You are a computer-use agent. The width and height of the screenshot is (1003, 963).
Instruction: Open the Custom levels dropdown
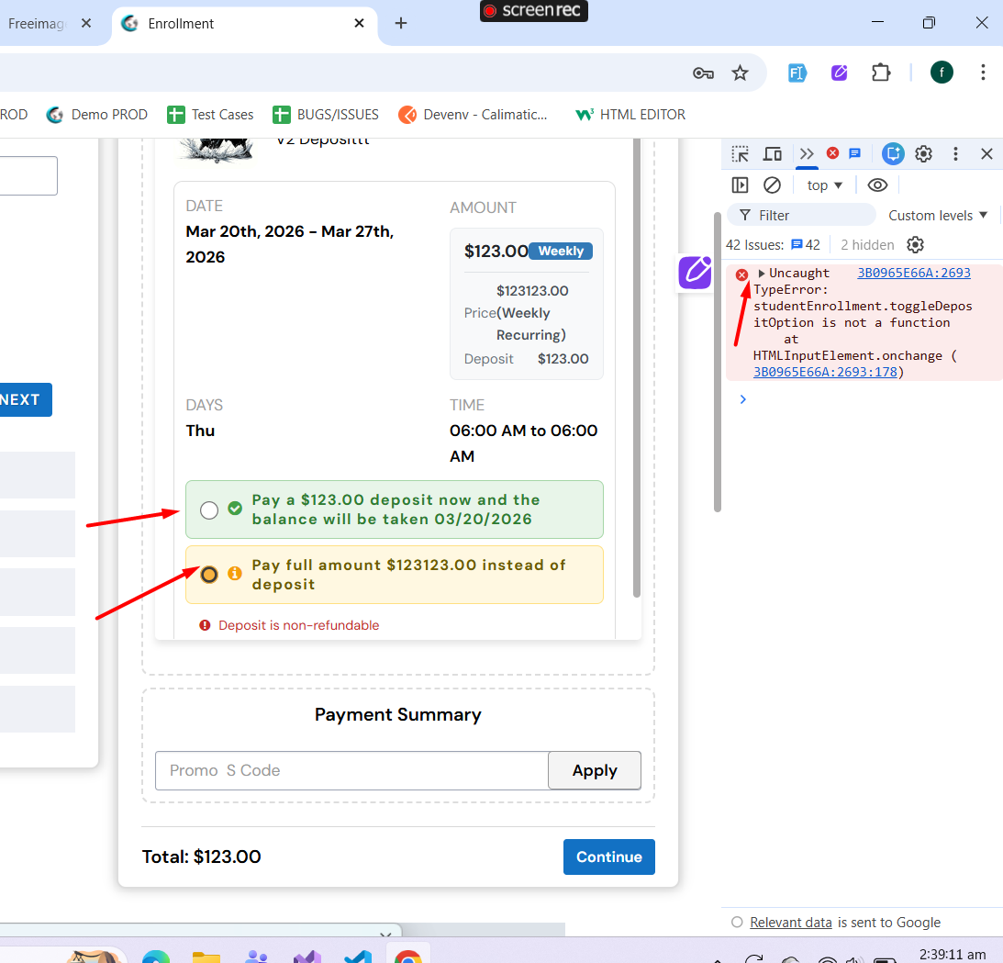(x=938, y=216)
